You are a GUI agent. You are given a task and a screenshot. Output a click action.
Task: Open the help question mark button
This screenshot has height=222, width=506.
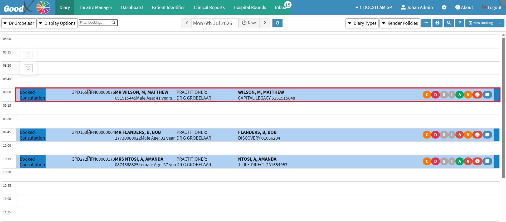coord(460,23)
